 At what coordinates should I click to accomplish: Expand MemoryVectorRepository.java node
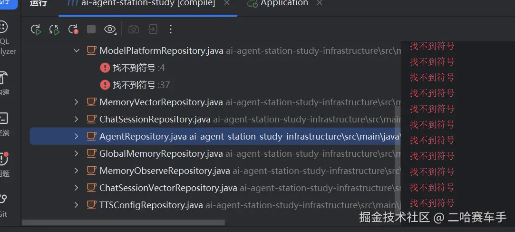[x=76, y=102]
